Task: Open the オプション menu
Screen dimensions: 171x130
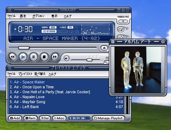Action: 38,16
